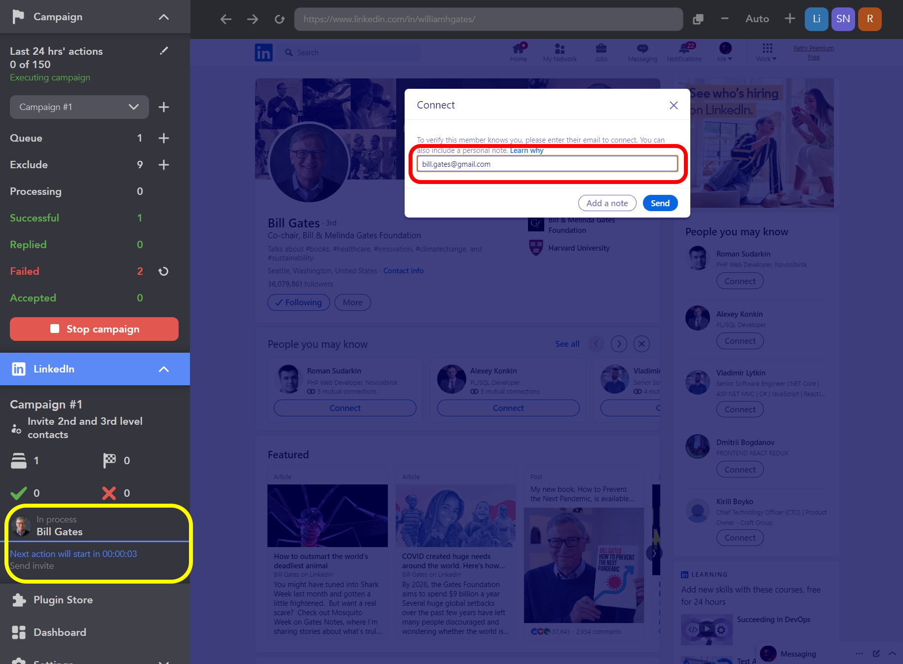The height and width of the screenshot is (664, 903).
Task: Click the zoom out minus icon
Action: pyautogui.click(x=724, y=19)
